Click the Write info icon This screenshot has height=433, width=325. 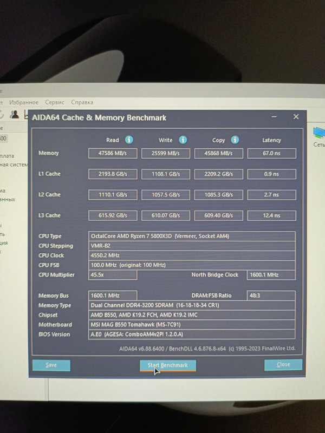pyautogui.click(x=183, y=140)
